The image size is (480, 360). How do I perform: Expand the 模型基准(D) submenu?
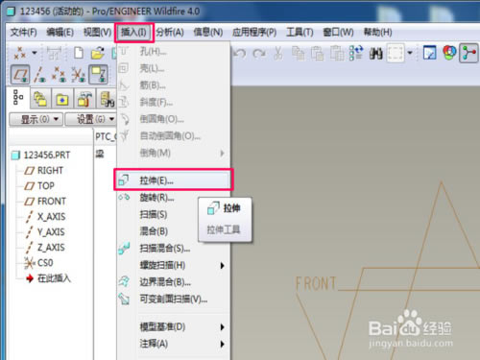point(173,326)
